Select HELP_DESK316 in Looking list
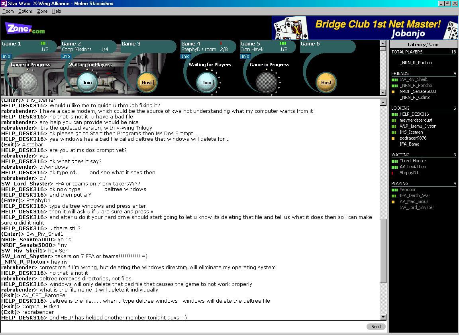Viewport: 459px width, 335px height. click(x=414, y=114)
